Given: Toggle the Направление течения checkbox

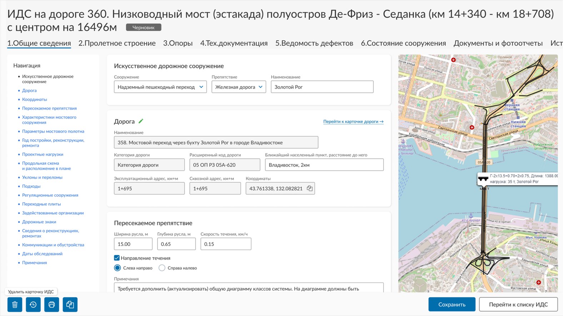Looking at the screenshot, I should pos(117,258).
